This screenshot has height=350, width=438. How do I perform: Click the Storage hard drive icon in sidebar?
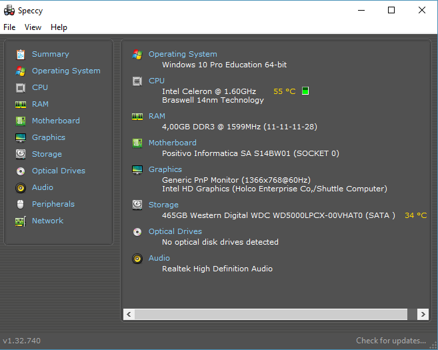[x=21, y=154]
